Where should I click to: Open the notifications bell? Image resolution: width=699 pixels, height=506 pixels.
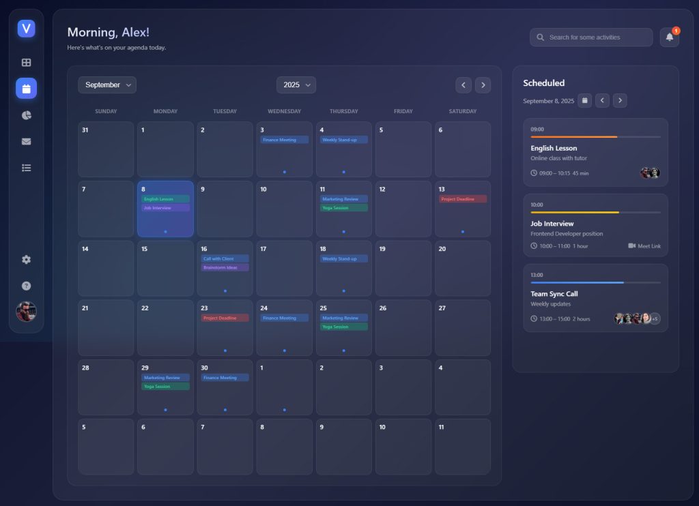point(670,38)
